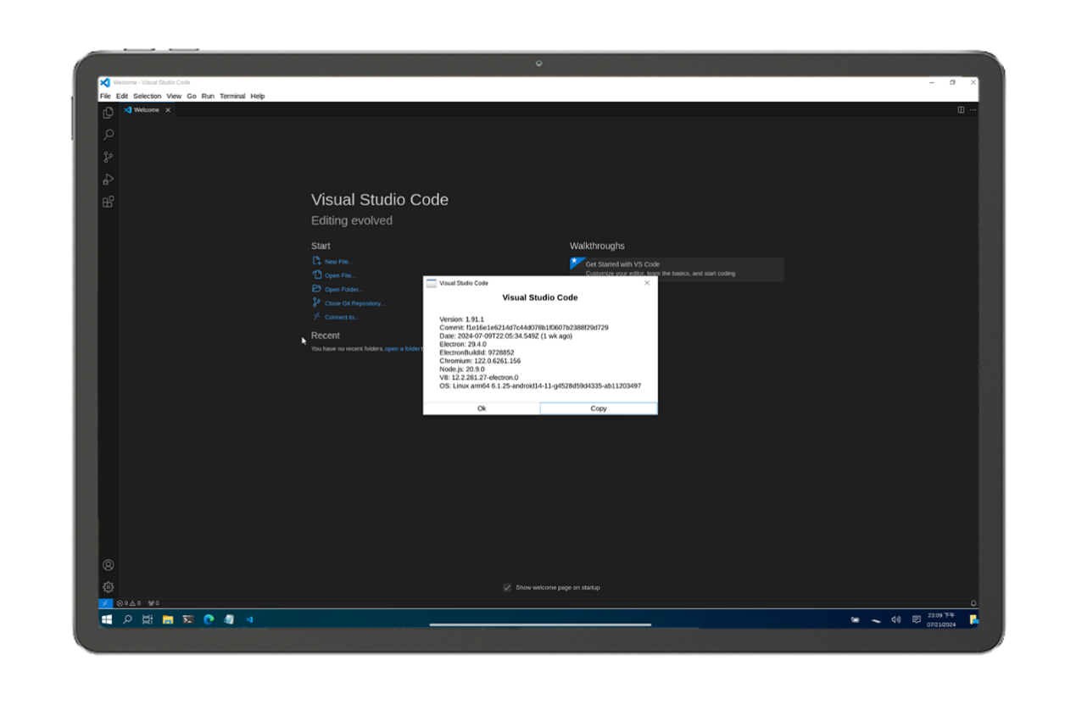The image size is (1076, 710).
Task: Toggle Show welcome page on startup checkbox
Action: (507, 587)
